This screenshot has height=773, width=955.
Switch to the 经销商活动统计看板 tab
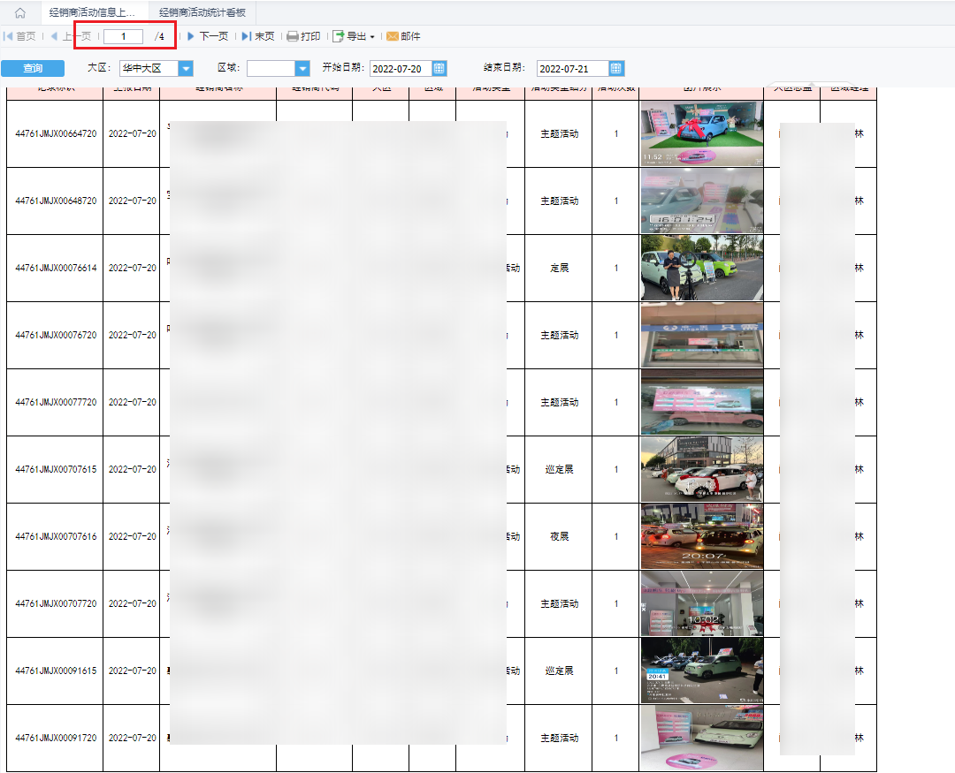[x=202, y=13]
